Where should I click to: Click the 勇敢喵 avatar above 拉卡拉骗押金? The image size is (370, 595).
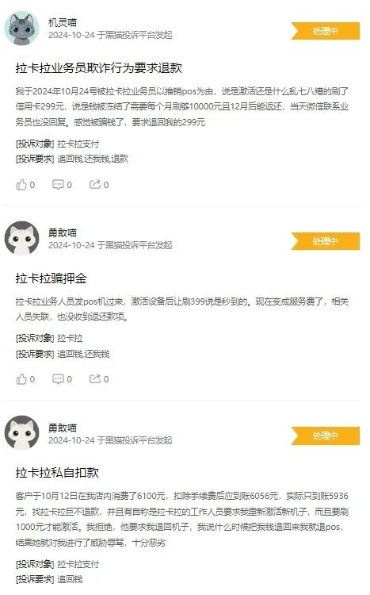[21, 238]
